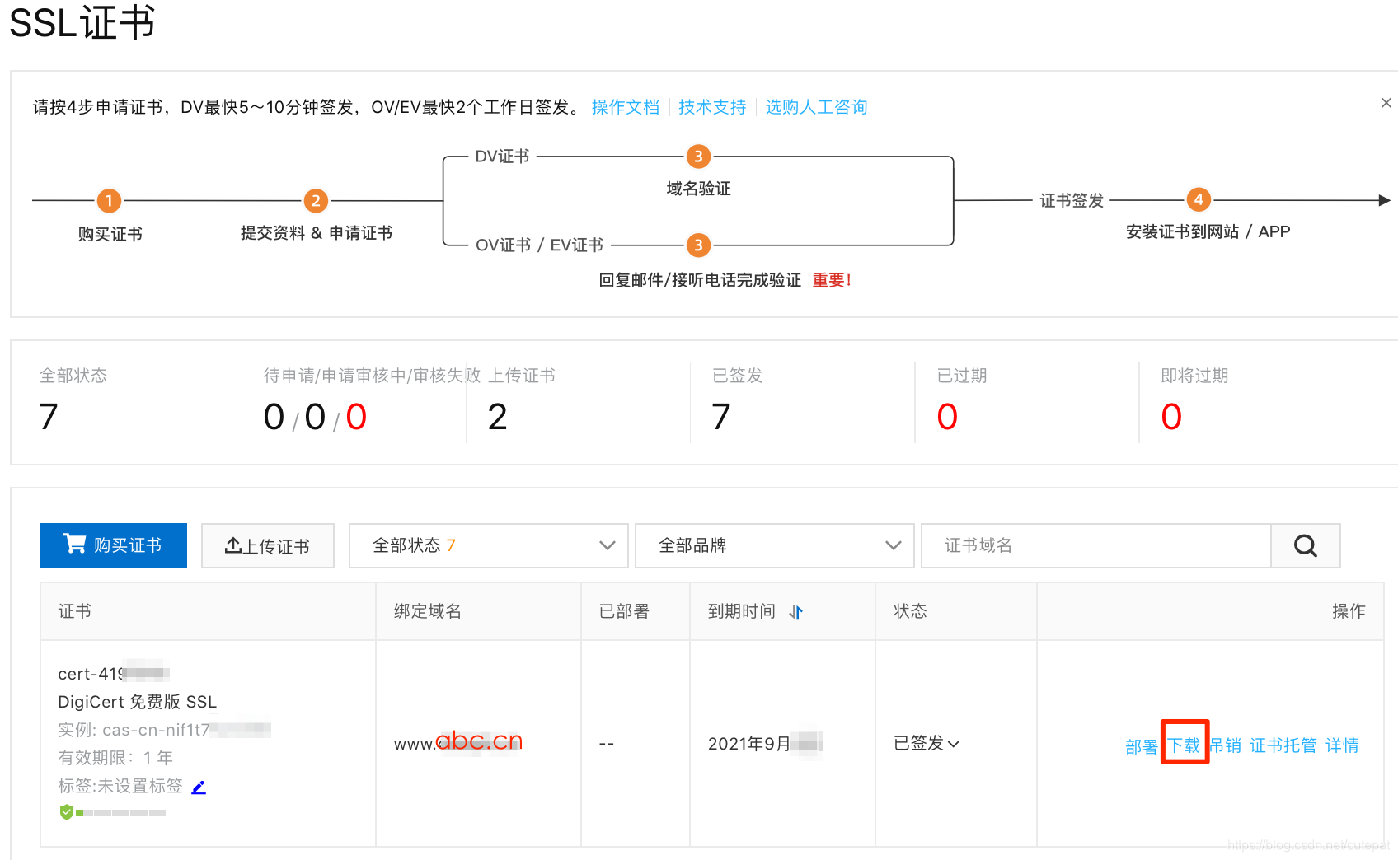
Task: Click inside the 证书域名 search field
Action: pos(1072,545)
